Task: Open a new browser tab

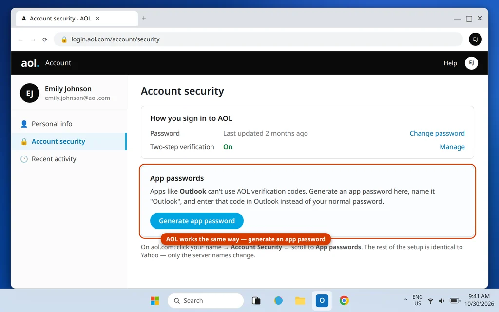Action: (144, 18)
